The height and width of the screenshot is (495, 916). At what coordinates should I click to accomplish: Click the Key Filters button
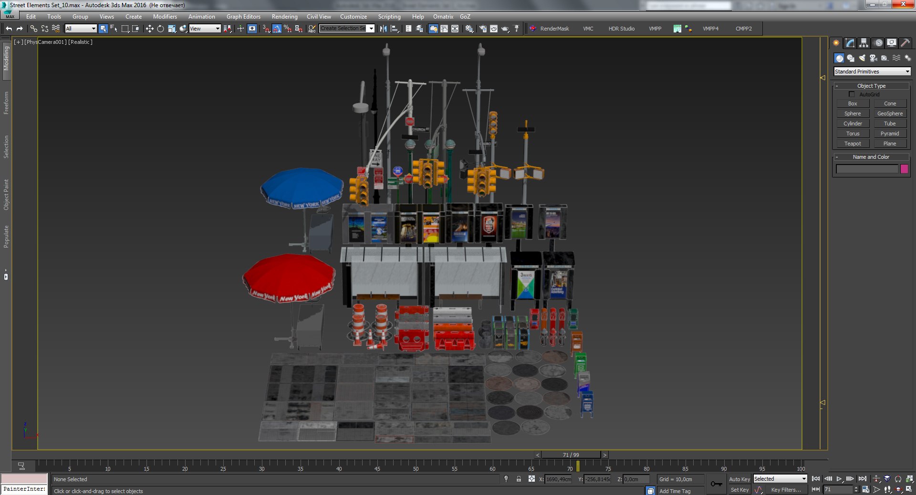tap(786, 490)
